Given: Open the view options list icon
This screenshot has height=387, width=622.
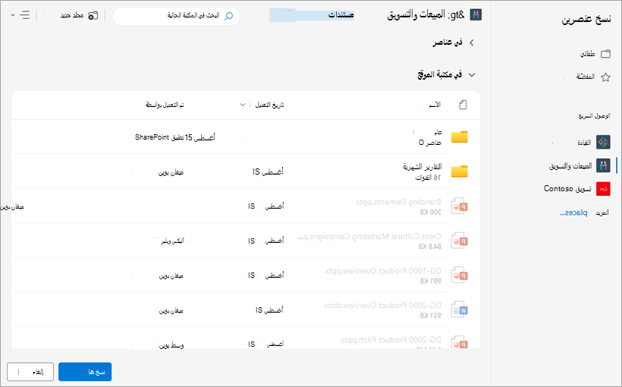Looking at the screenshot, I should pyautogui.click(x=24, y=15).
